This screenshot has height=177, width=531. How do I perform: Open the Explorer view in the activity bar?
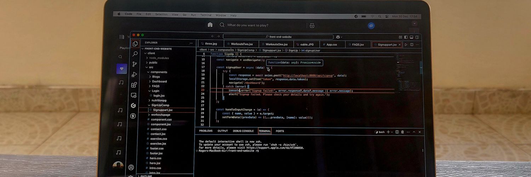coord(135,44)
